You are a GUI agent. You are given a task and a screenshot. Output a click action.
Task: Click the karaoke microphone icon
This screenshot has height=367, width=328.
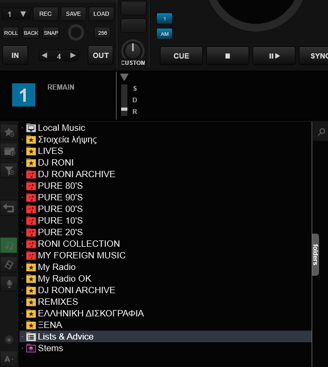click(x=9, y=284)
